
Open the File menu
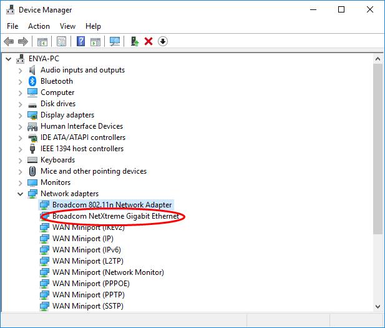[12, 26]
